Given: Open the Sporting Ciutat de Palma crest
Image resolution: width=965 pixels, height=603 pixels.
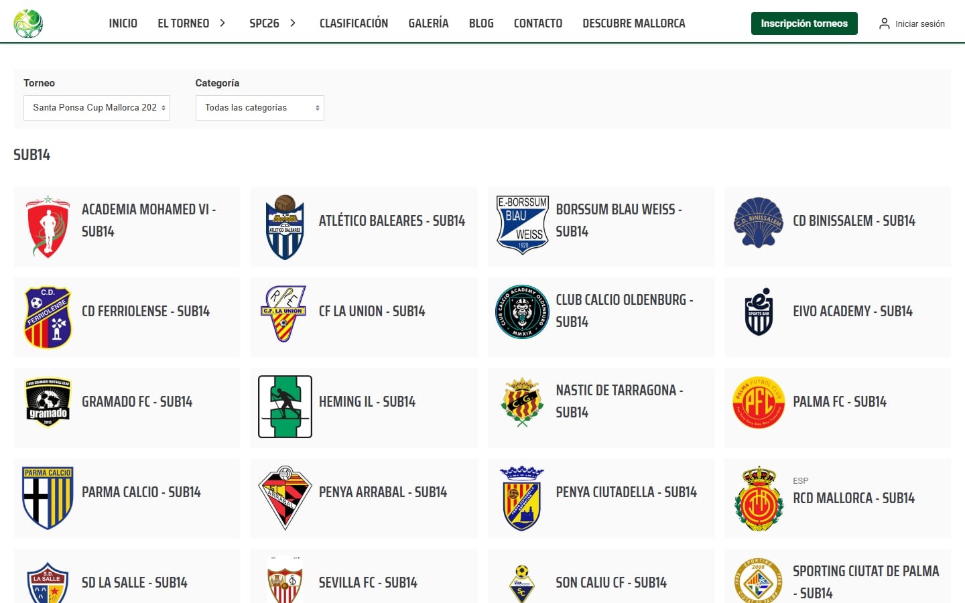Looking at the screenshot, I should [759, 580].
